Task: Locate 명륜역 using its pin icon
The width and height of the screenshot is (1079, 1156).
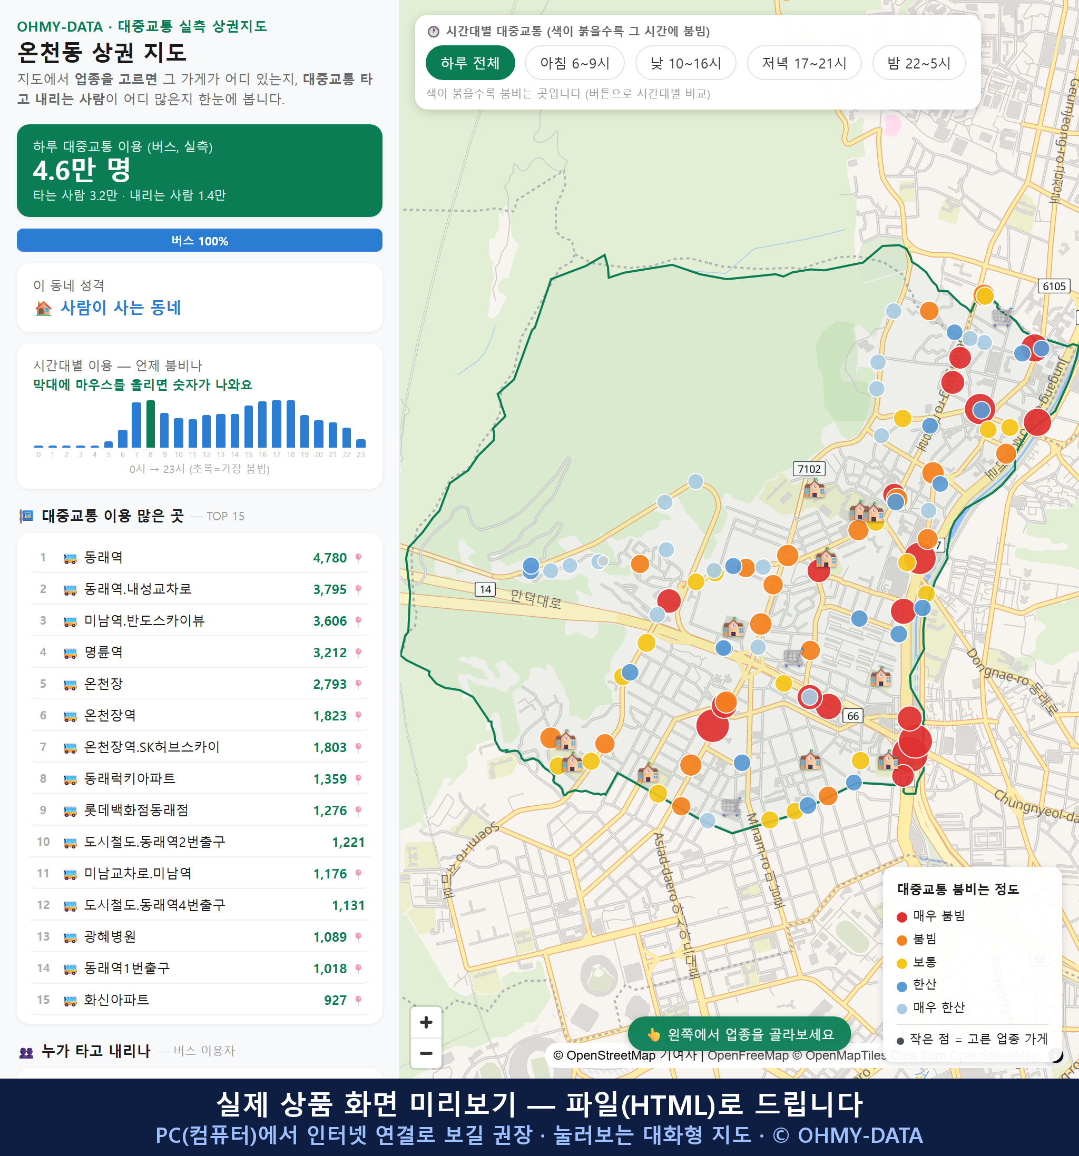Action: pyautogui.click(x=358, y=653)
